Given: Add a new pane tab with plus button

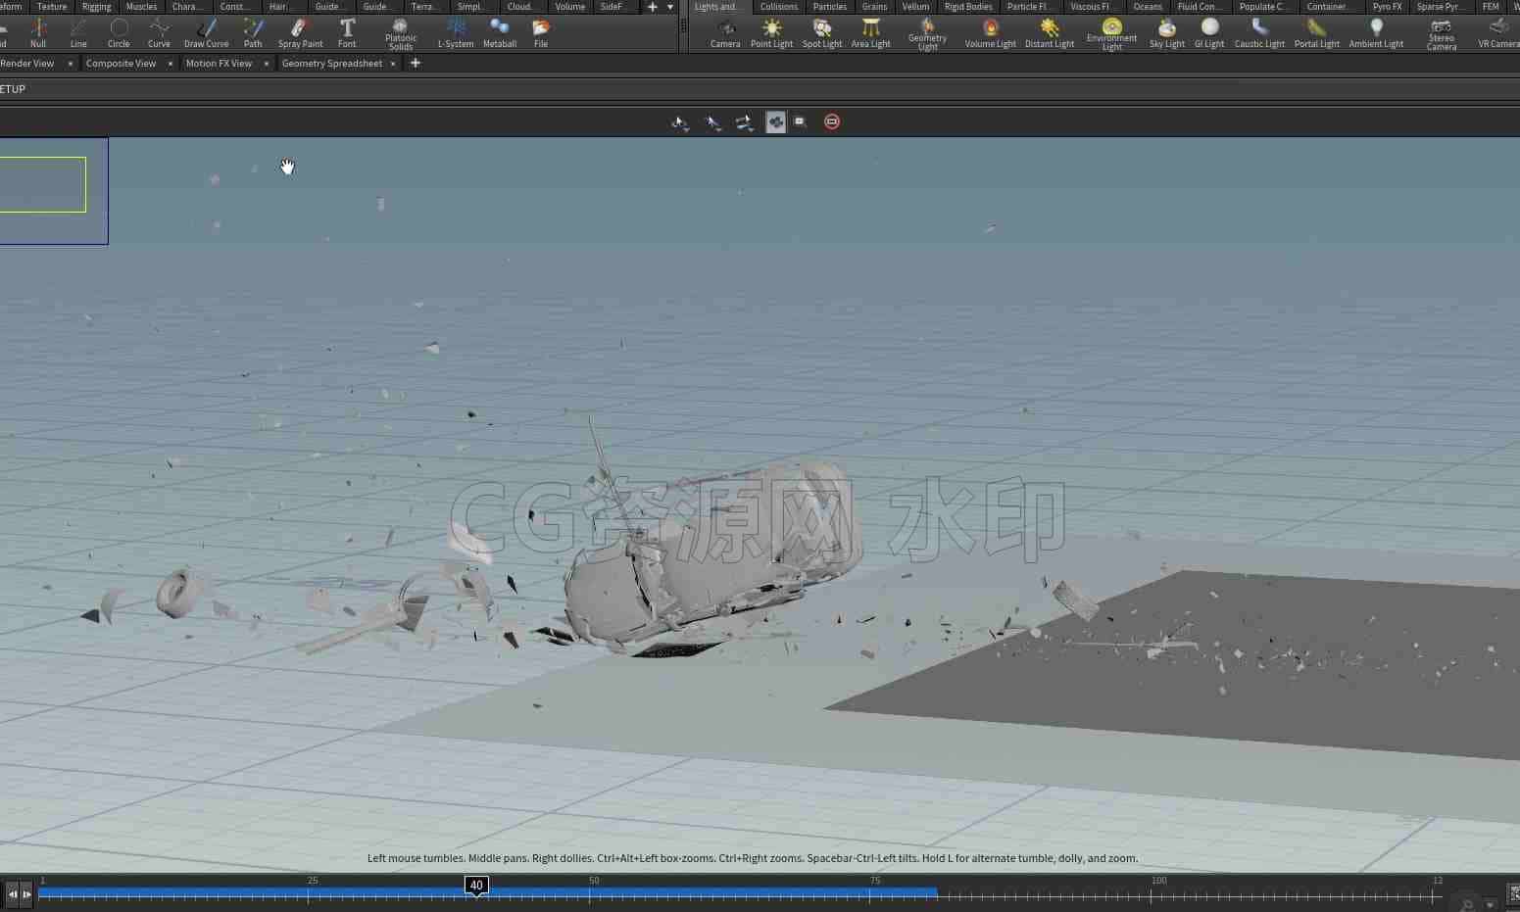Looking at the screenshot, I should pos(416,64).
